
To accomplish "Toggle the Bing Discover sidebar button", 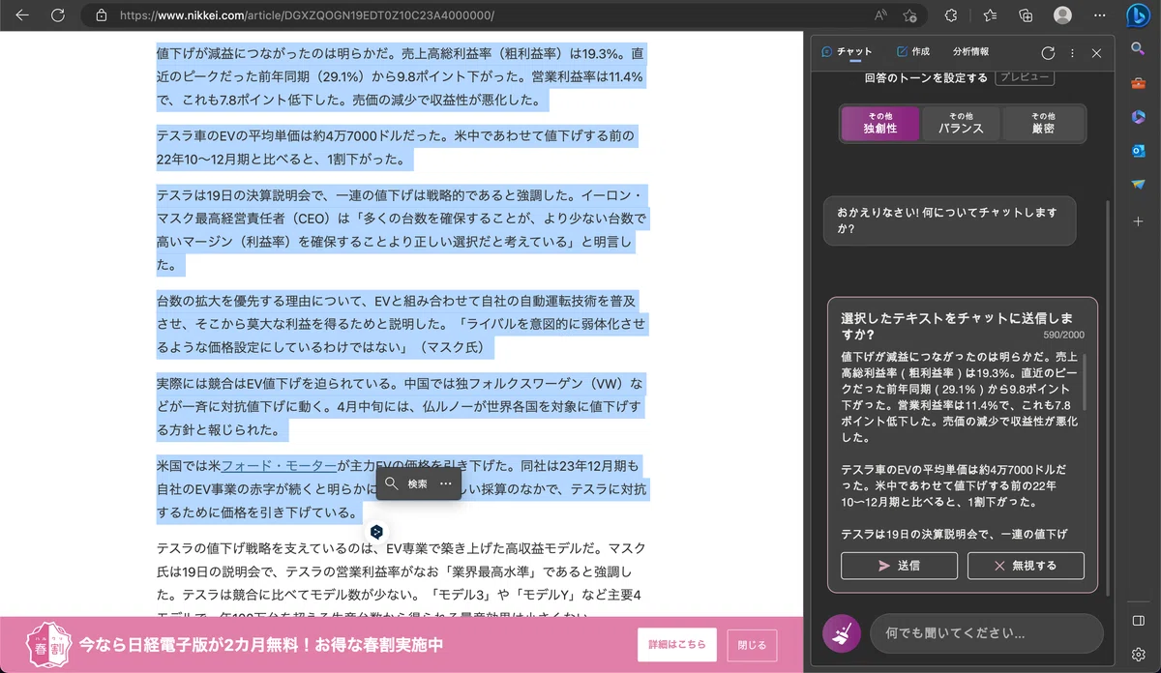I will (x=1138, y=16).
